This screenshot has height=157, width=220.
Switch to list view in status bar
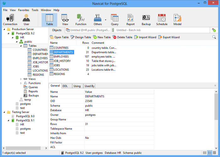(210, 153)
